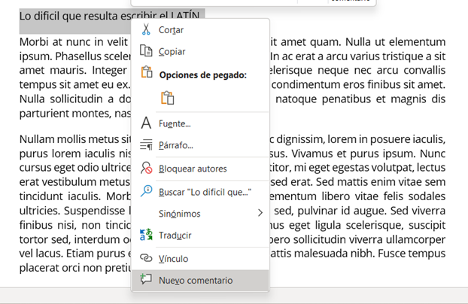The image size is (468, 304).
Task: Click the scissors Cortar icon
Action: coord(146,29)
